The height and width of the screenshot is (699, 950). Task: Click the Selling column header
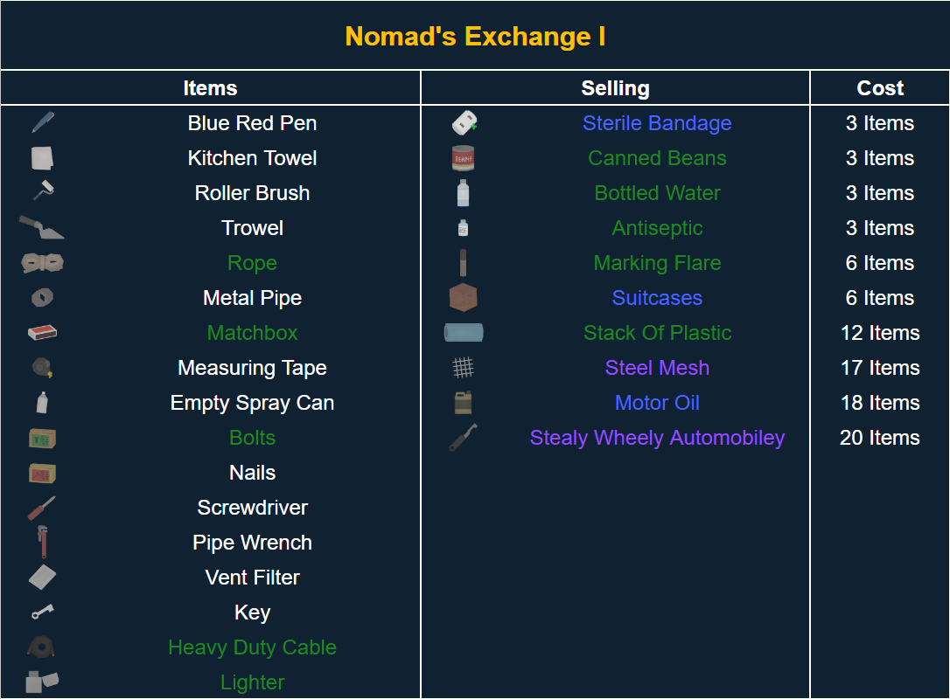pos(615,88)
